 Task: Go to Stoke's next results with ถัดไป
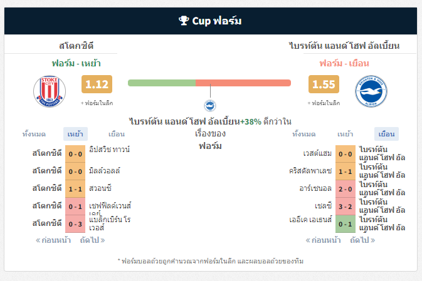(x=92, y=240)
